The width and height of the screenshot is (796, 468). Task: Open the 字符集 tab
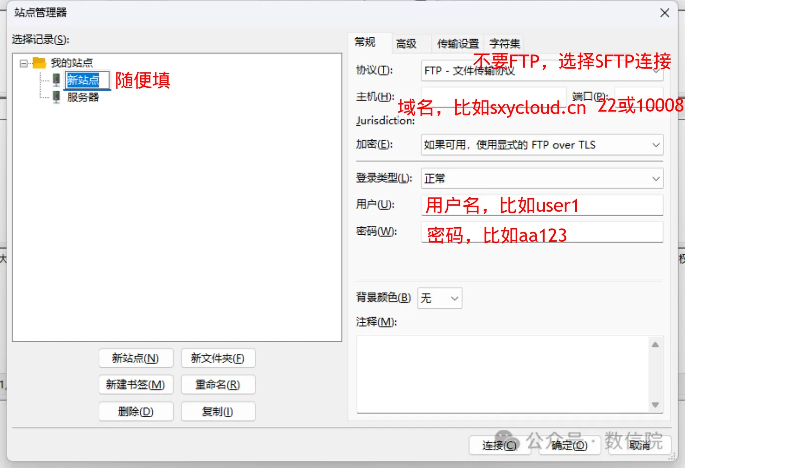[x=504, y=44]
